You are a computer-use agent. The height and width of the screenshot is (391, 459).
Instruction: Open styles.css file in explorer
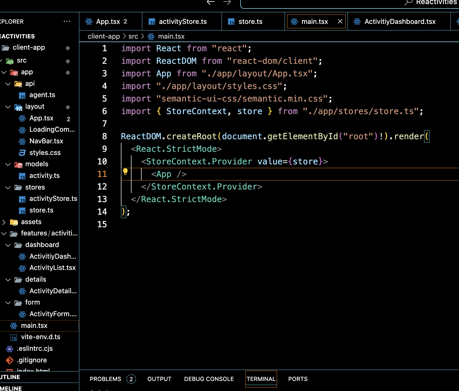[x=45, y=153]
